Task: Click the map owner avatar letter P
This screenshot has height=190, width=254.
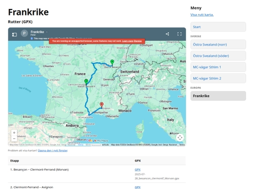Action: [x=24, y=33]
